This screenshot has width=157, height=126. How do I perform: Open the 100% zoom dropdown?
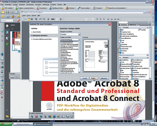[58, 19]
